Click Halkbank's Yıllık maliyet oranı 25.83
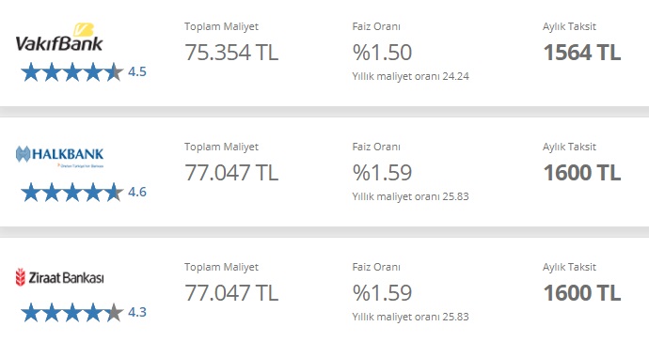 (411, 197)
